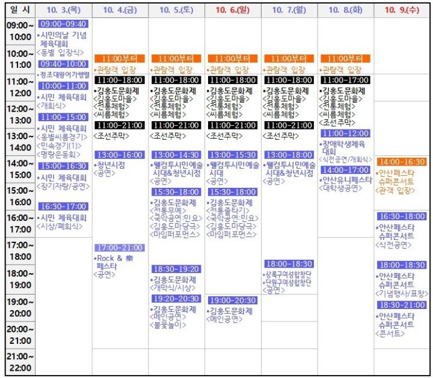Select <관객 입장> text on Oct 9
Image resolution: width=433 pixels, height=378 pixels.
pos(395,190)
